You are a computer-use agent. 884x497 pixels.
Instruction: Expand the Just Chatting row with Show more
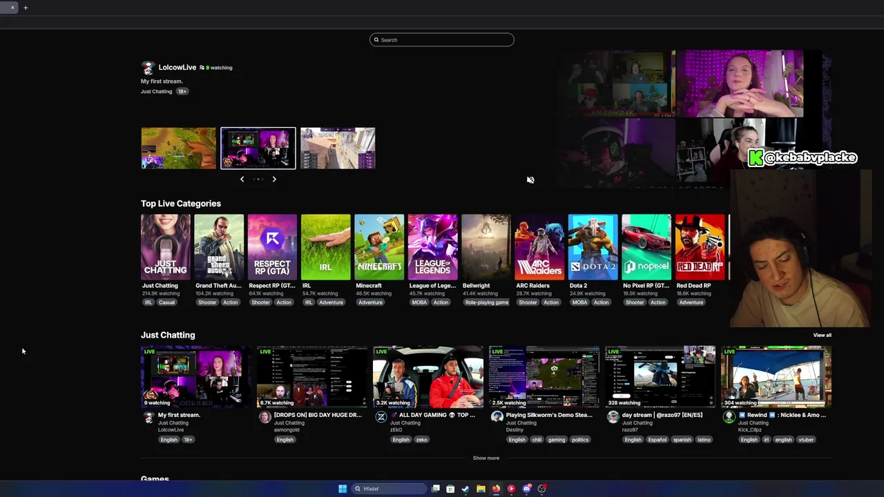pyautogui.click(x=486, y=458)
